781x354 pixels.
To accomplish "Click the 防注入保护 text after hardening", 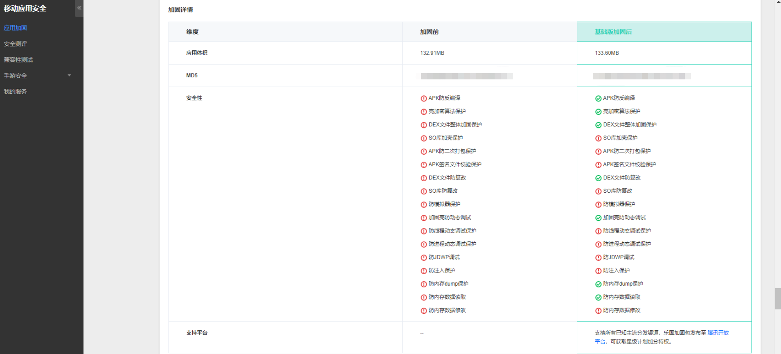I will click(x=617, y=271).
